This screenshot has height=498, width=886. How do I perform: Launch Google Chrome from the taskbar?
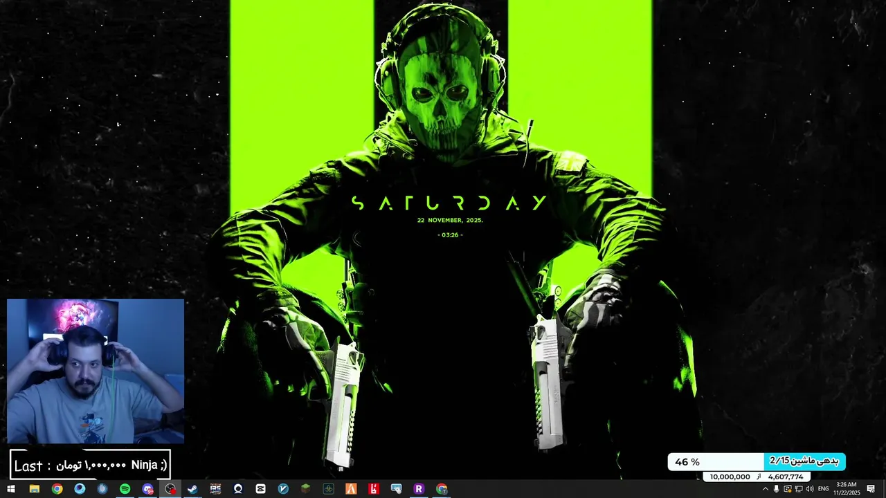tap(57, 489)
